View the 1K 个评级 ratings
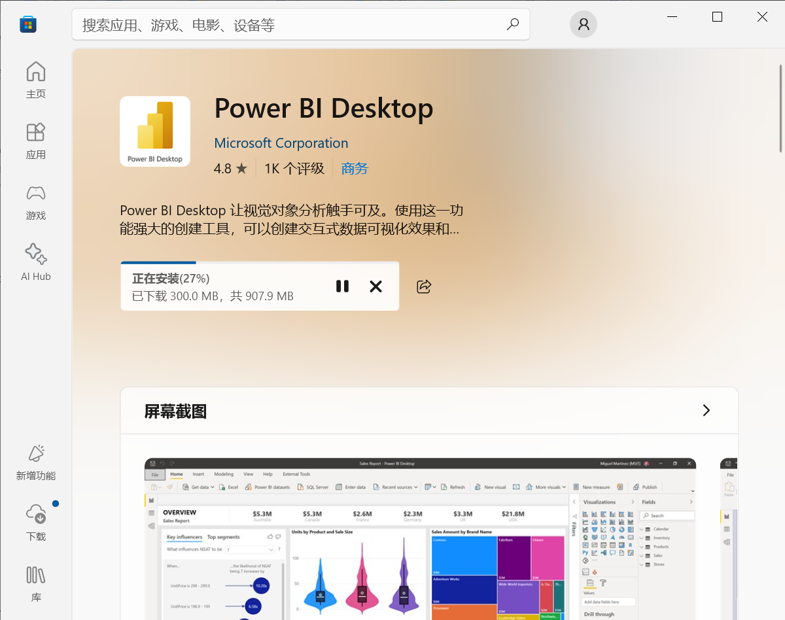The image size is (785, 620). [294, 169]
